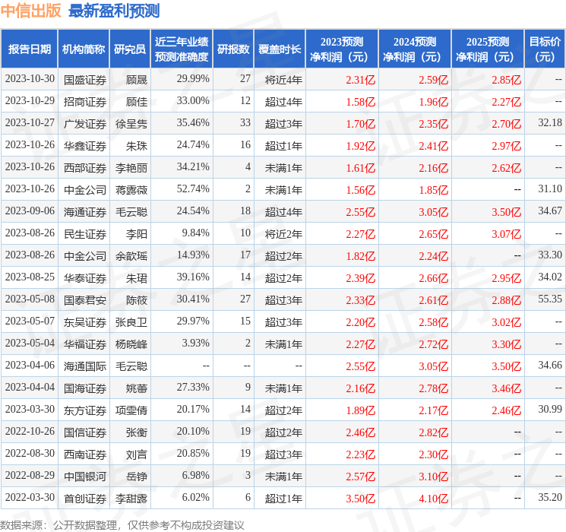Click analyst name 李艳丽

(131, 168)
